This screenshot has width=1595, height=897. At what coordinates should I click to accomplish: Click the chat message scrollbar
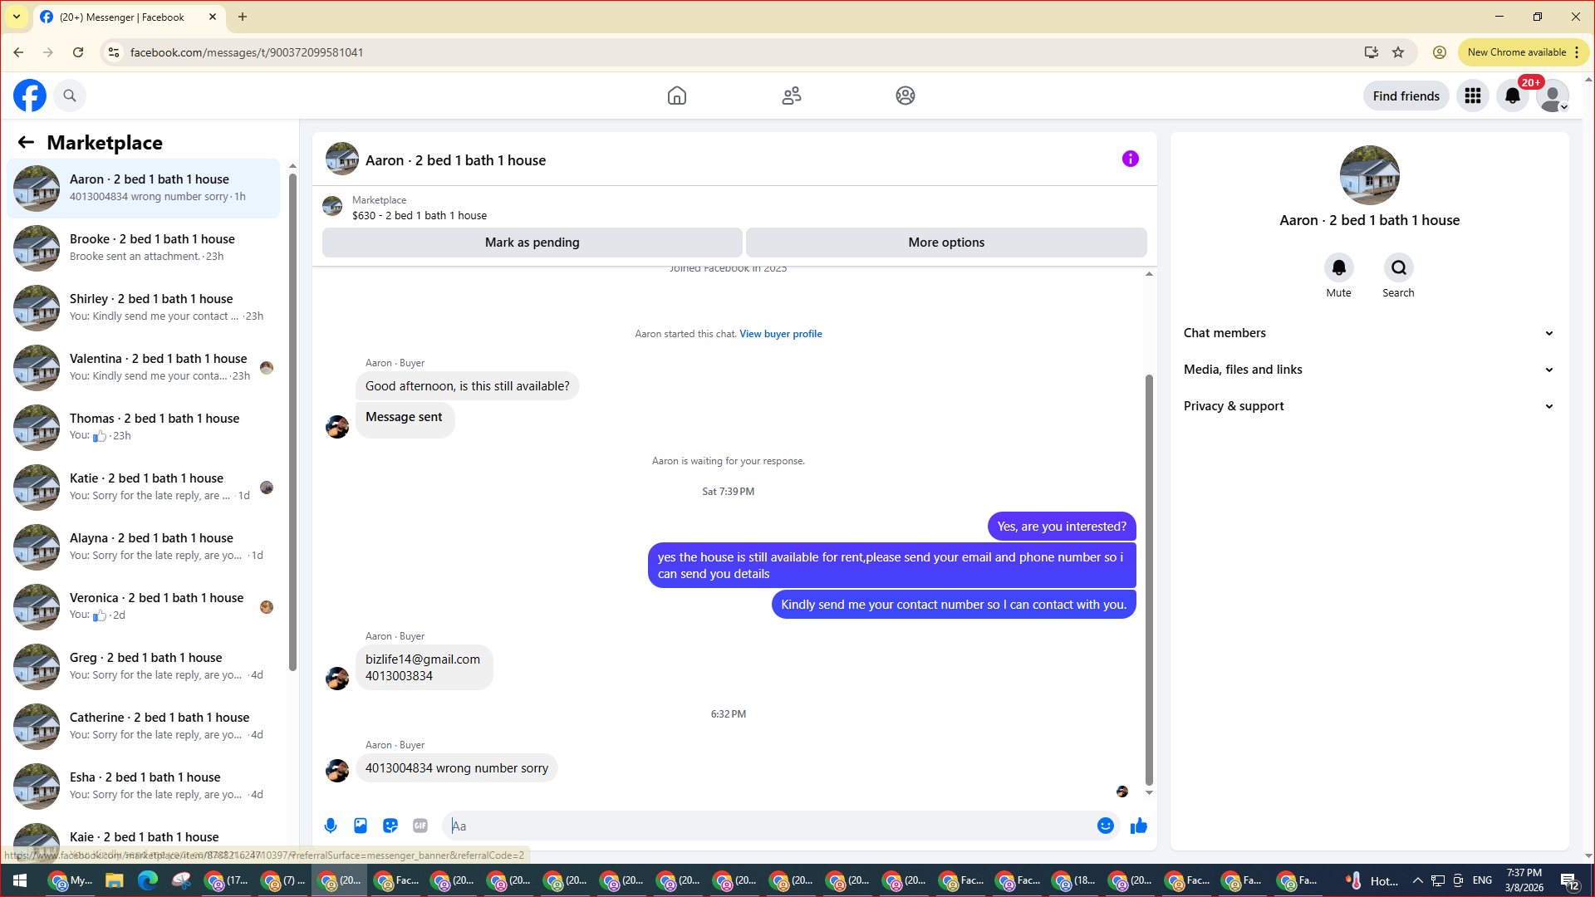(x=1149, y=581)
